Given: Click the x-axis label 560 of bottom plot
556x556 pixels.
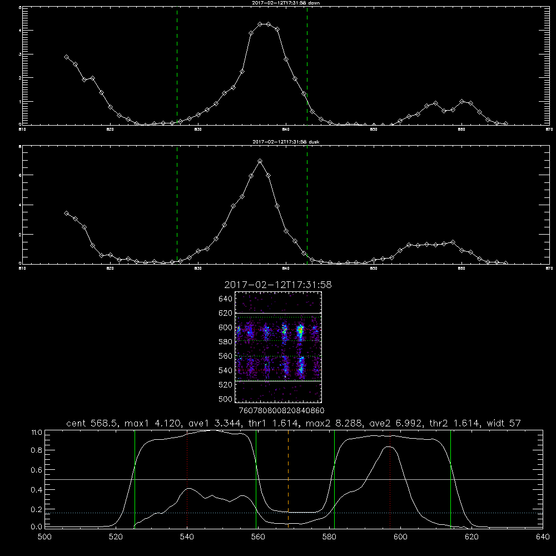Looking at the screenshot, I should (x=258, y=537).
